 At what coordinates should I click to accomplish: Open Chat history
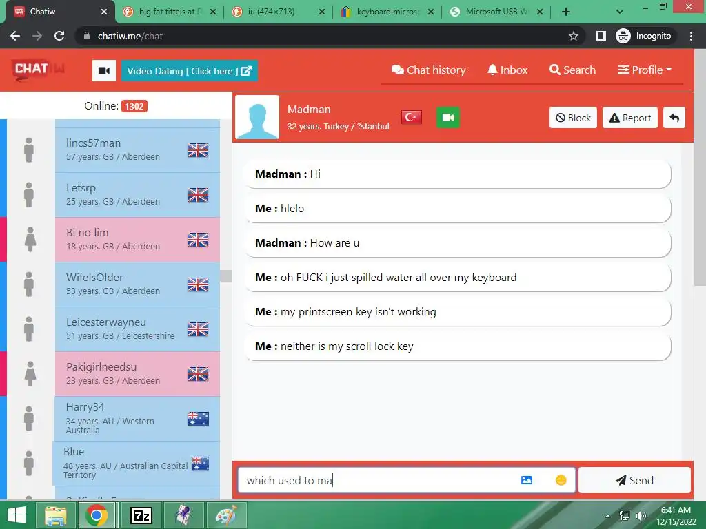(429, 70)
